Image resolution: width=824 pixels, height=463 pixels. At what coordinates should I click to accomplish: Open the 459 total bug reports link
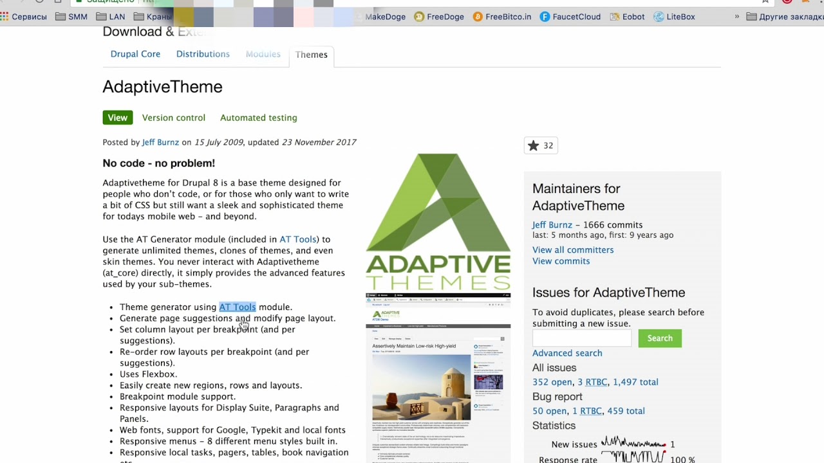pos(626,411)
